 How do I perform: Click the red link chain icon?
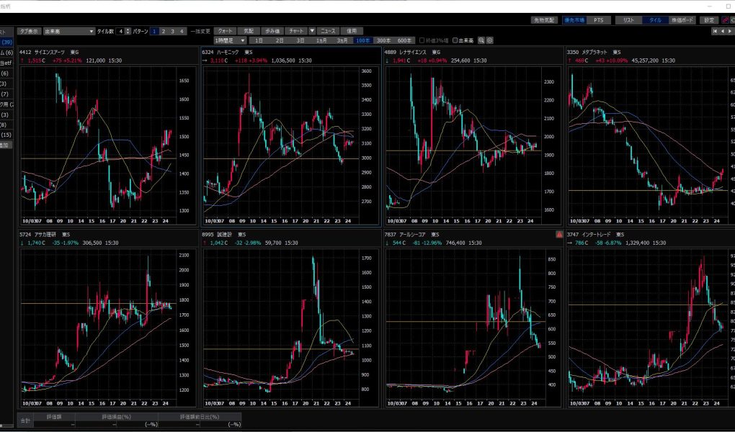725,20
